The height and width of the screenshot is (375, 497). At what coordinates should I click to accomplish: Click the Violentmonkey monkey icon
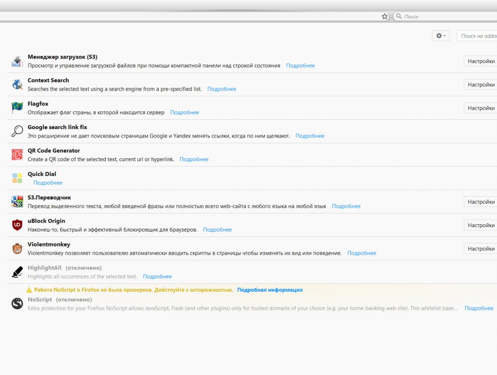click(17, 248)
